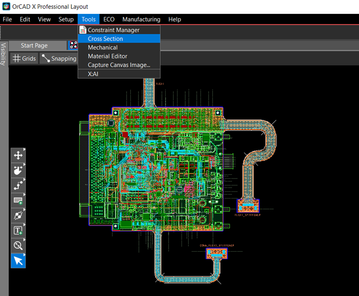Screen dimensions: 359x296
Task: Select Cross Section menu entry
Action: point(119,39)
